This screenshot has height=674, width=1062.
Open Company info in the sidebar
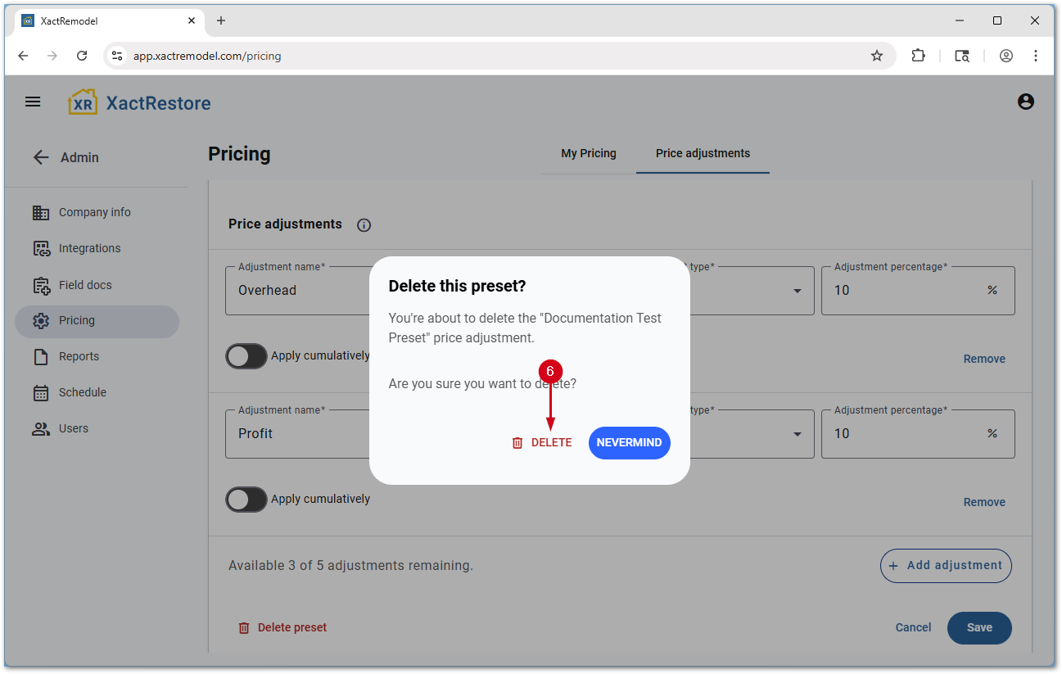tap(94, 212)
